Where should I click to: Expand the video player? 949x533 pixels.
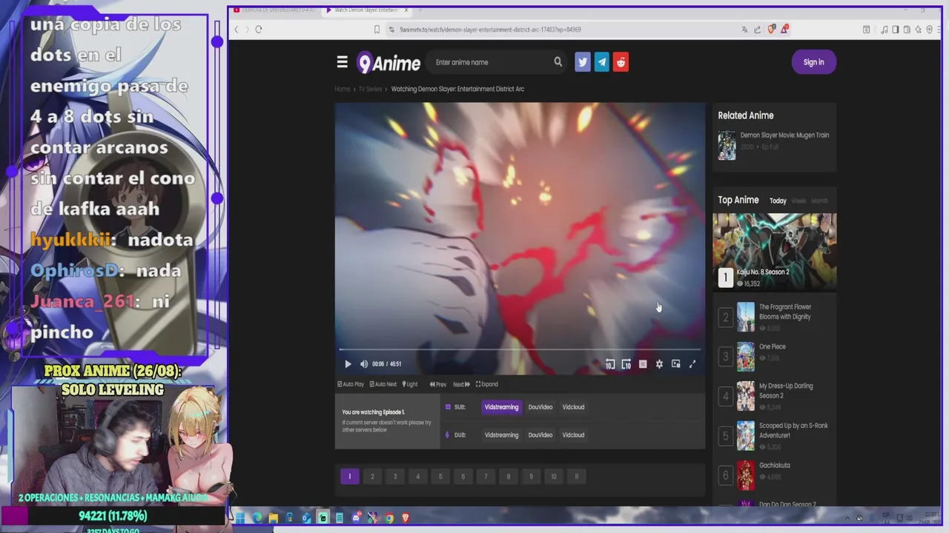[x=487, y=384]
